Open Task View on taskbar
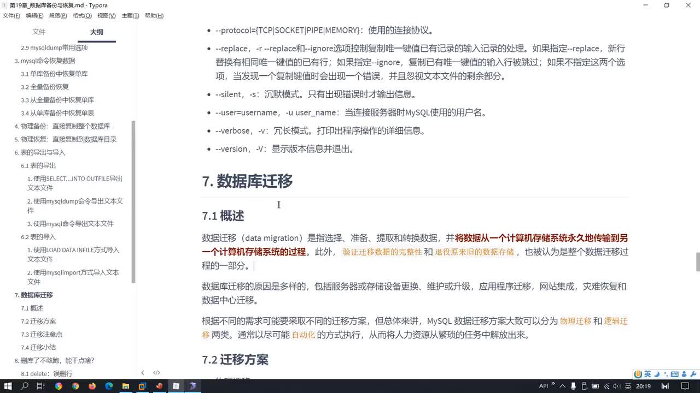This screenshot has width=700, height=393. pos(40,386)
